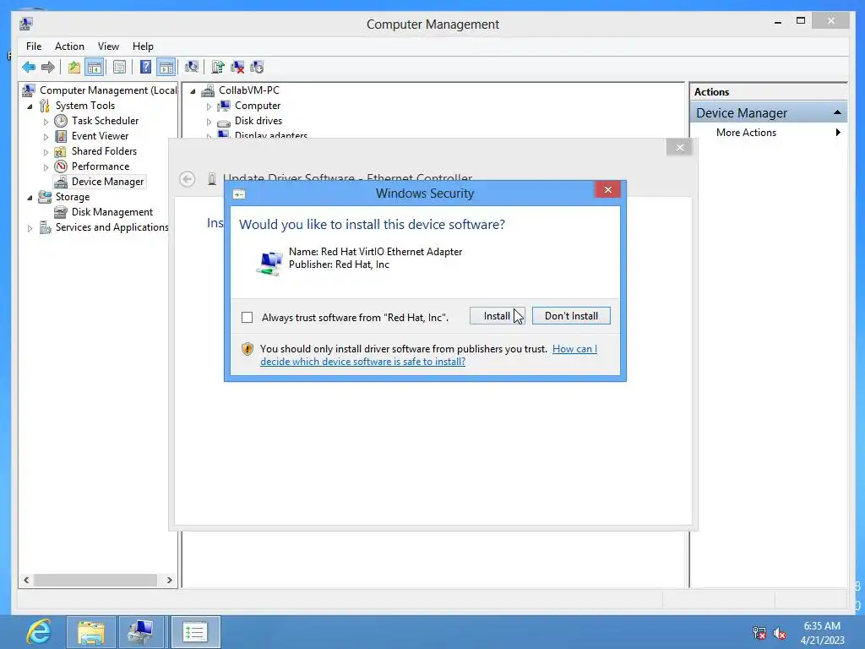Open the Help question mark icon

tap(145, 68)
